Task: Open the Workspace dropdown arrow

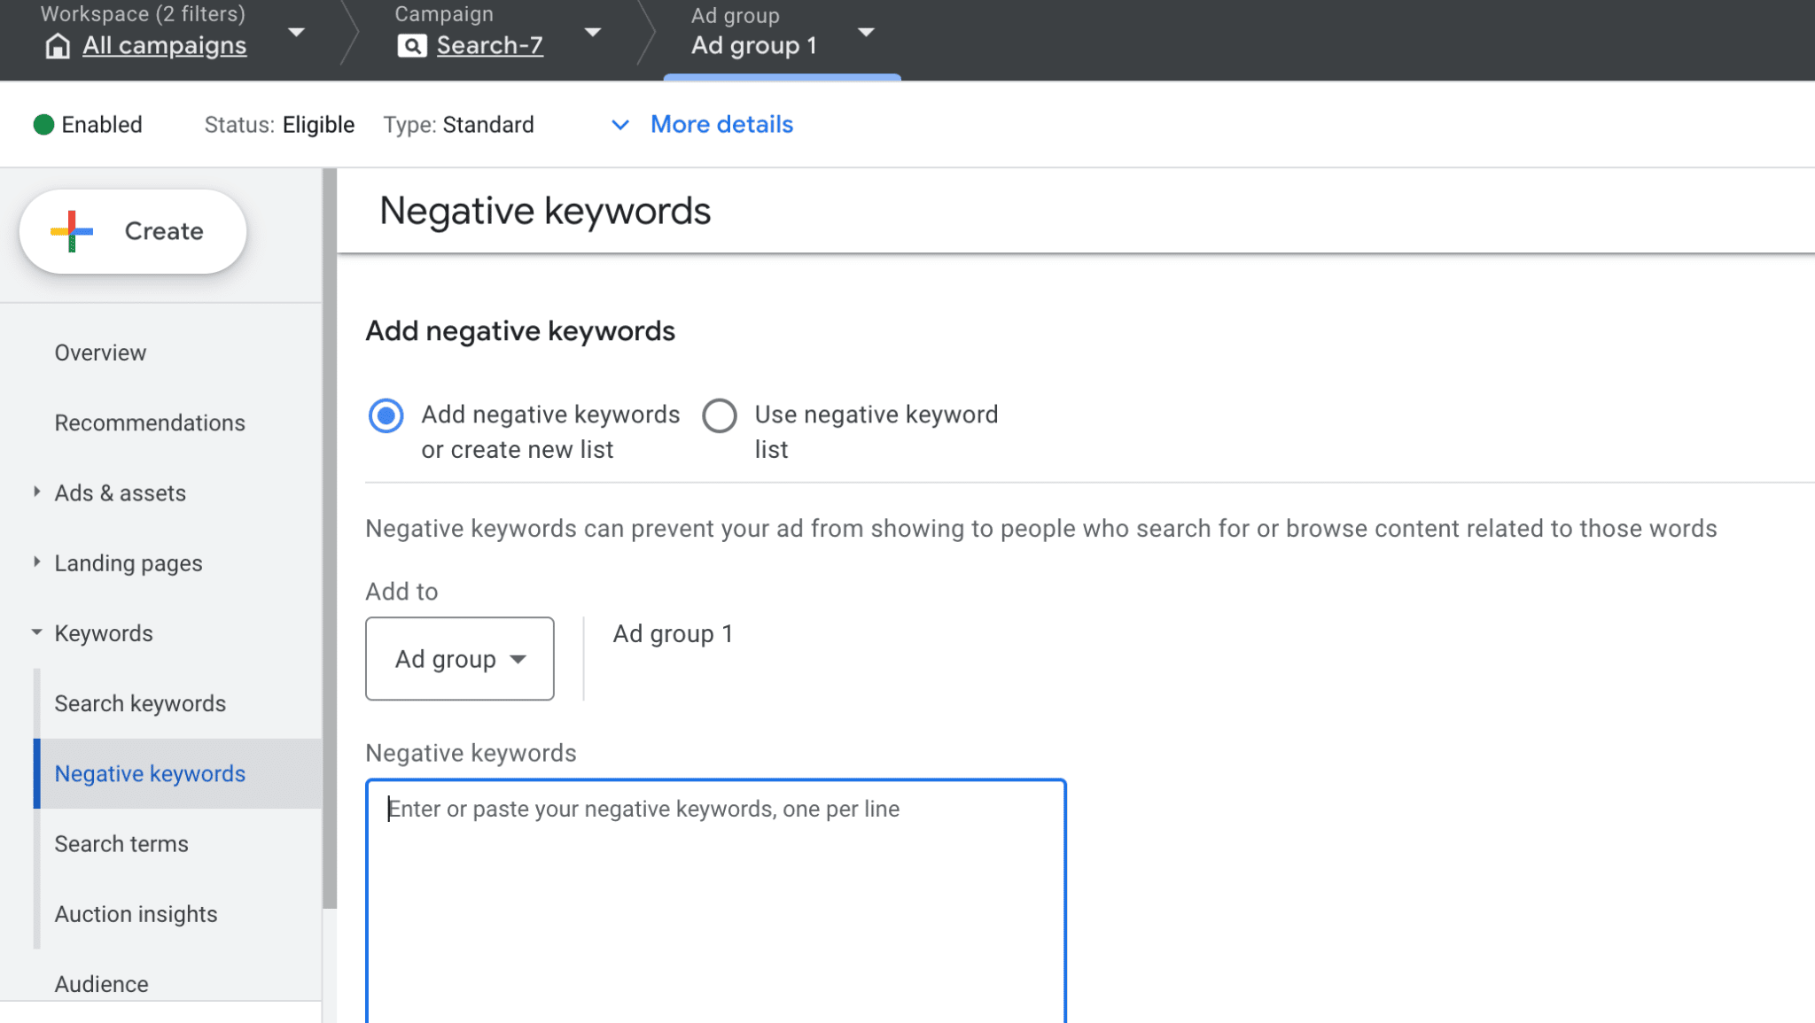Action: (x=297, y=33)
